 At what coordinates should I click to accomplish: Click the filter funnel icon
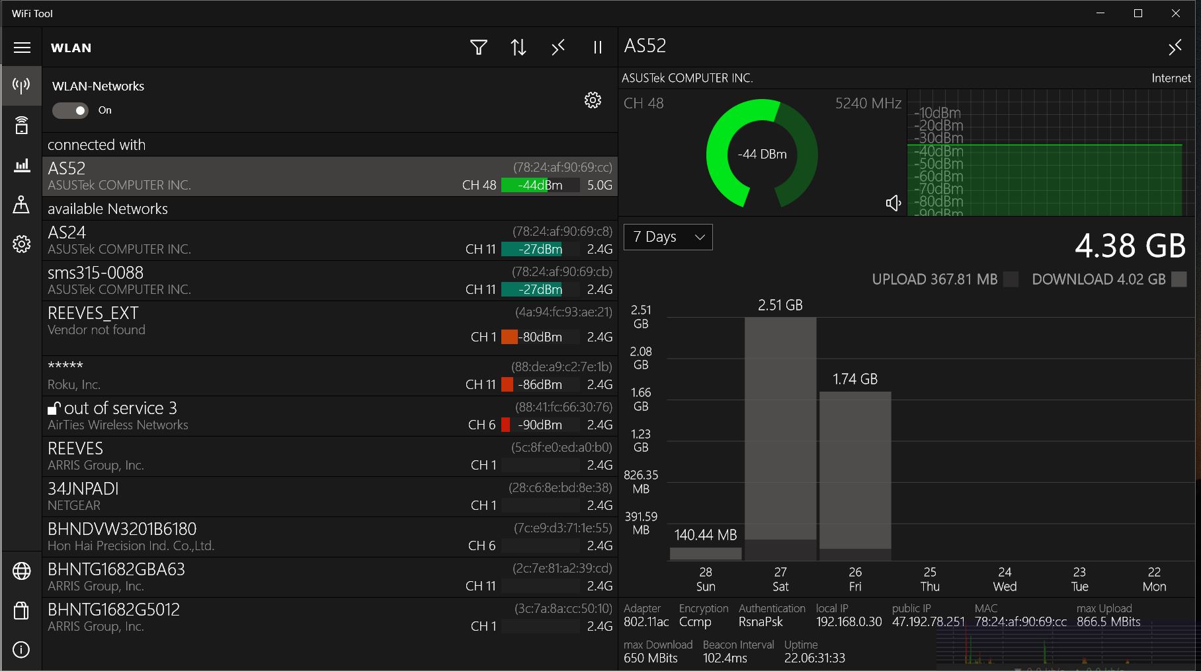click(479, 48)
